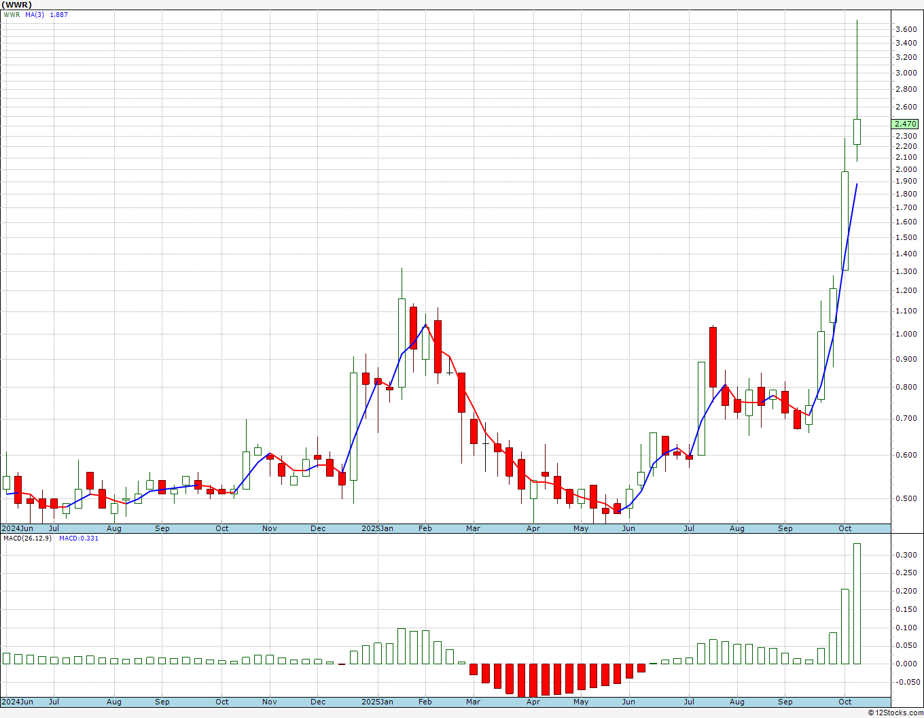
Task: Click the 2.000 price axis label
Action: click(906, 169)
